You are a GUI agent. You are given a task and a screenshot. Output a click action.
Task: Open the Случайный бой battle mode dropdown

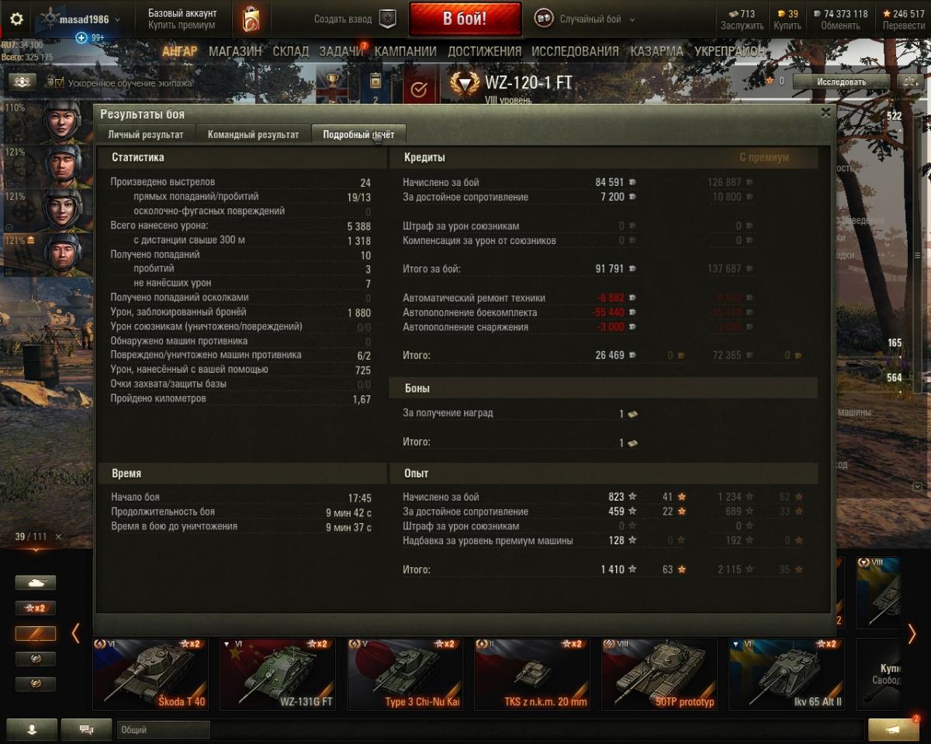[x=584, y=19]
